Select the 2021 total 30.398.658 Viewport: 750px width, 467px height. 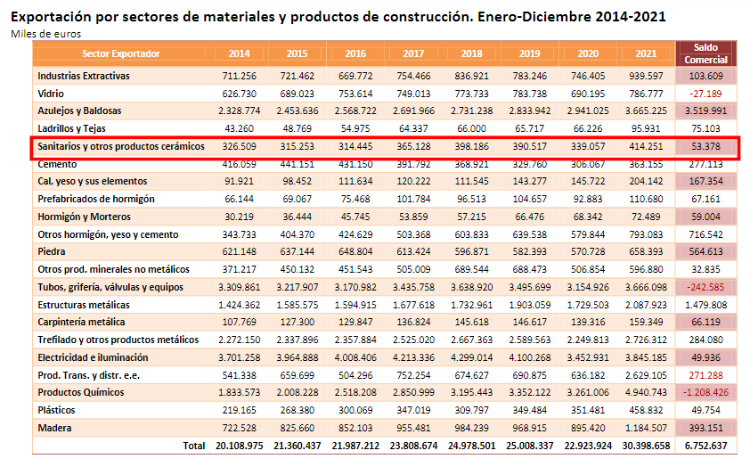point(646,446)
